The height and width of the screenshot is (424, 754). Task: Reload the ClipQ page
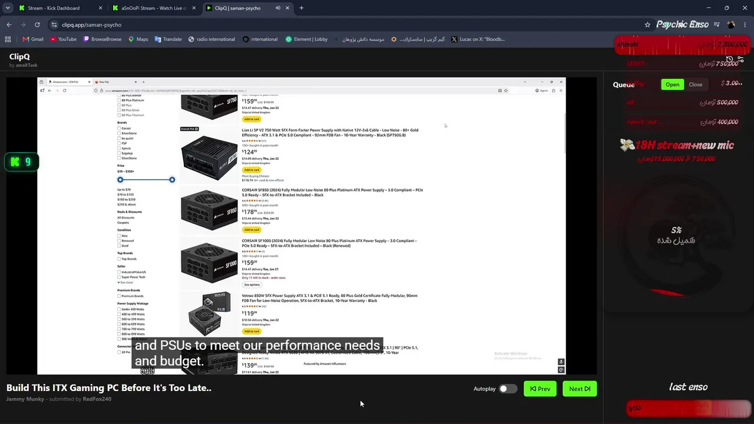37,25
